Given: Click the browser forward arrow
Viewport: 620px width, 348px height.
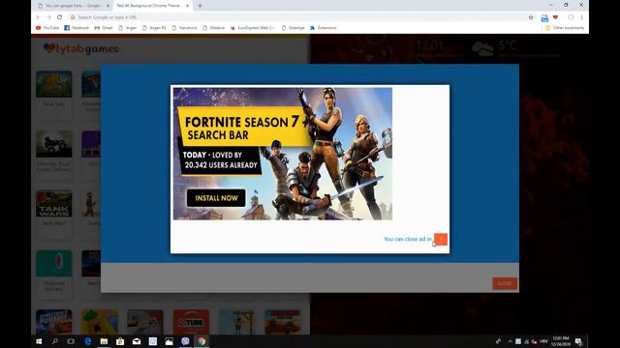Looking at the screenshot, I should [x=49, y=17].
